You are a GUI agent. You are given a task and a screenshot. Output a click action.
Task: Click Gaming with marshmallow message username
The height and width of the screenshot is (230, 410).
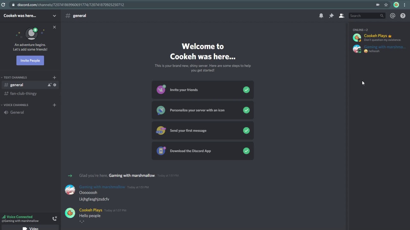102,187
